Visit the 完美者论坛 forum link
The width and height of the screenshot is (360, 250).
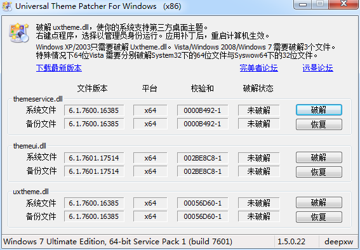click(x=259, y=68)
